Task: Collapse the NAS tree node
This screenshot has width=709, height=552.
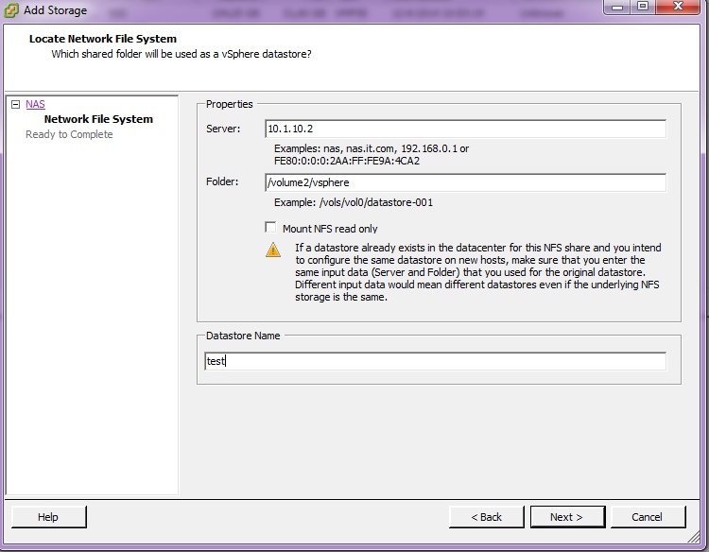Action: (15, 105)
